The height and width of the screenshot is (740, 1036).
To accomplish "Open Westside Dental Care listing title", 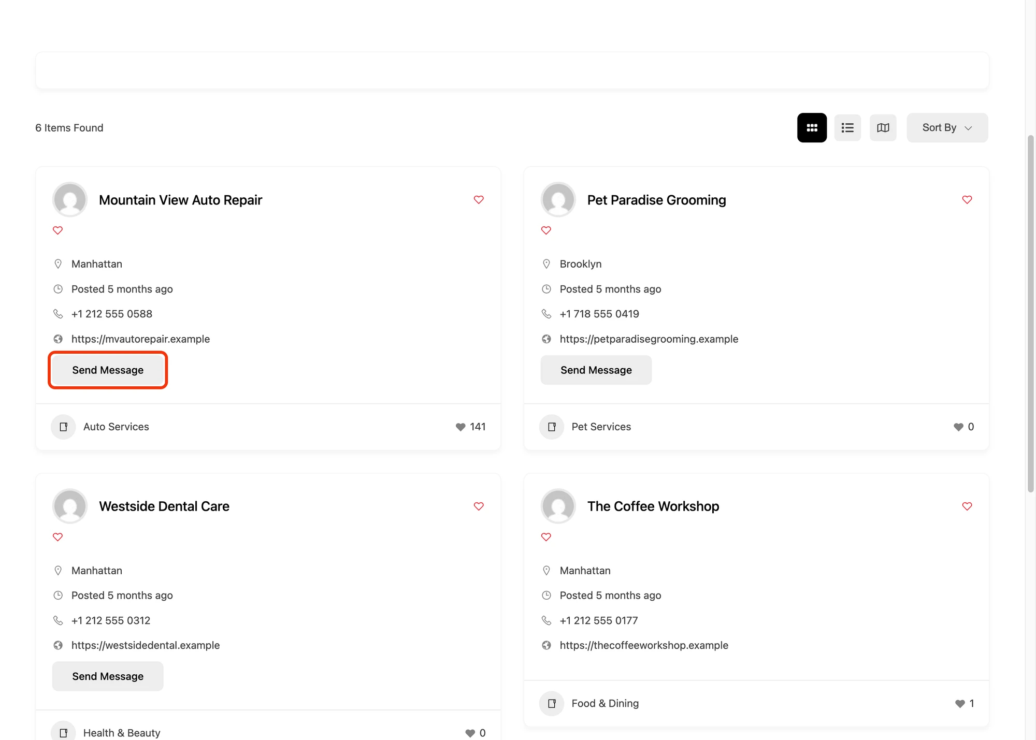I will [x=164, y=506].
